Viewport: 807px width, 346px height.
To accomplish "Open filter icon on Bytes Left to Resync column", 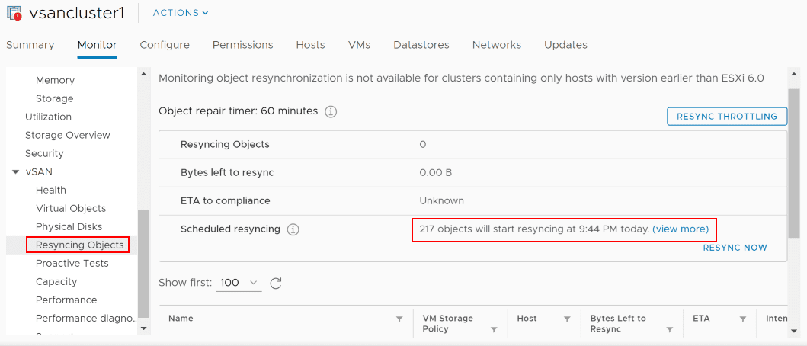I will tap(669, 329).
